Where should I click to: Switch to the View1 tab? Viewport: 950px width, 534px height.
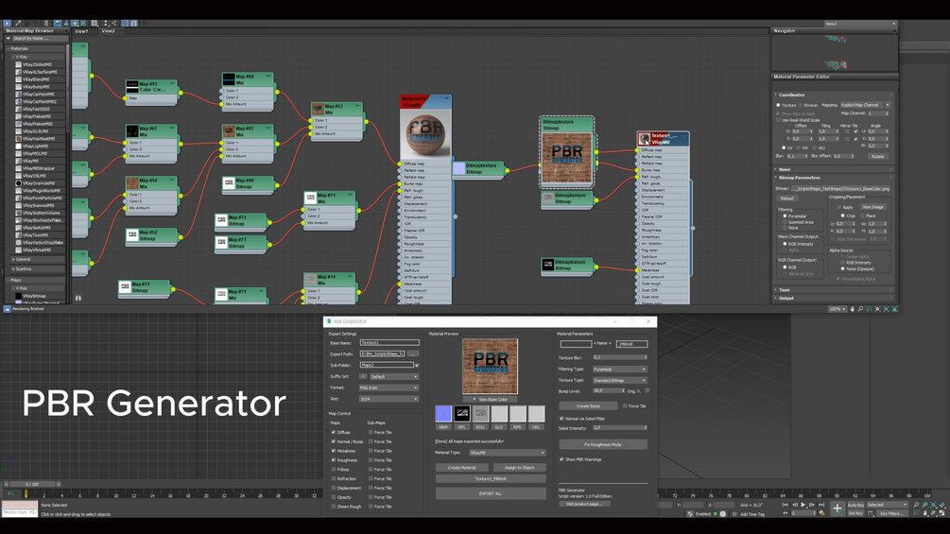click(x=81, y=31)
